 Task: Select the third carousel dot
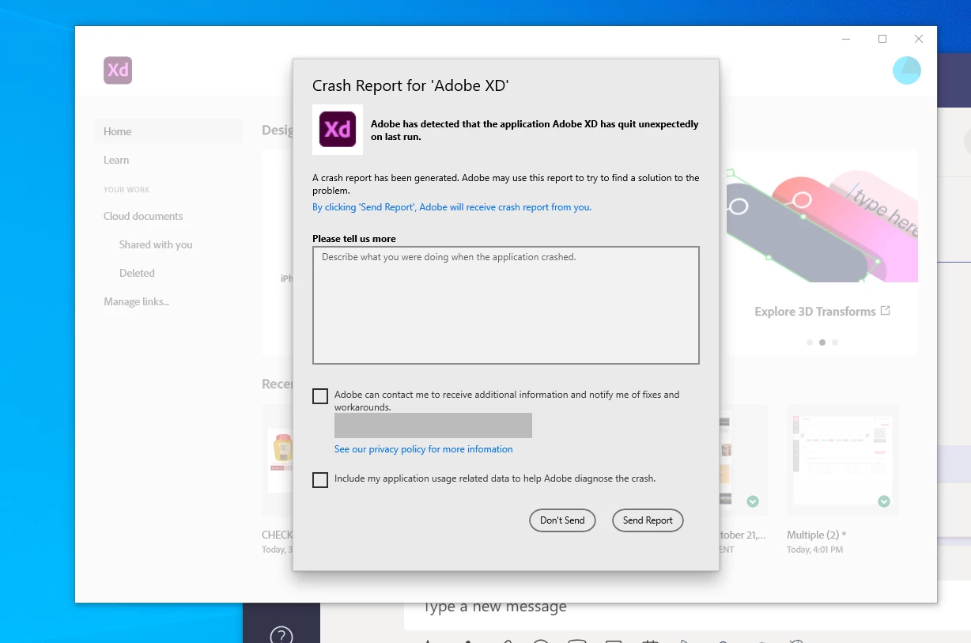pos(835,342)
